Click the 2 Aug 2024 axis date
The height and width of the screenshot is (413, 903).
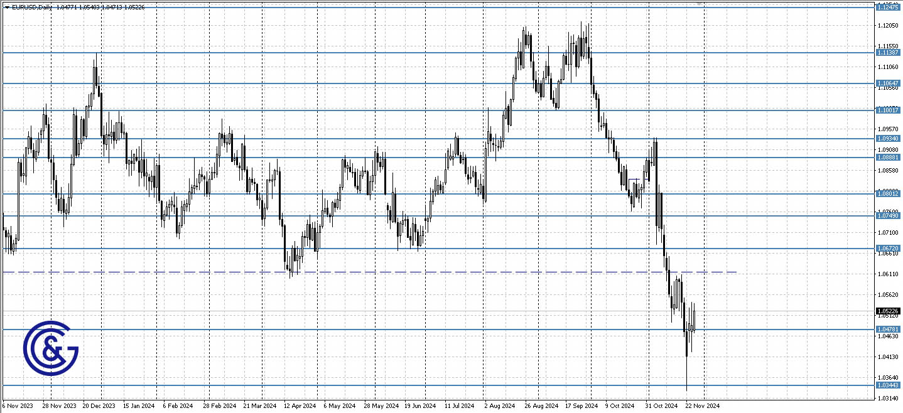(x=499, y=406)
